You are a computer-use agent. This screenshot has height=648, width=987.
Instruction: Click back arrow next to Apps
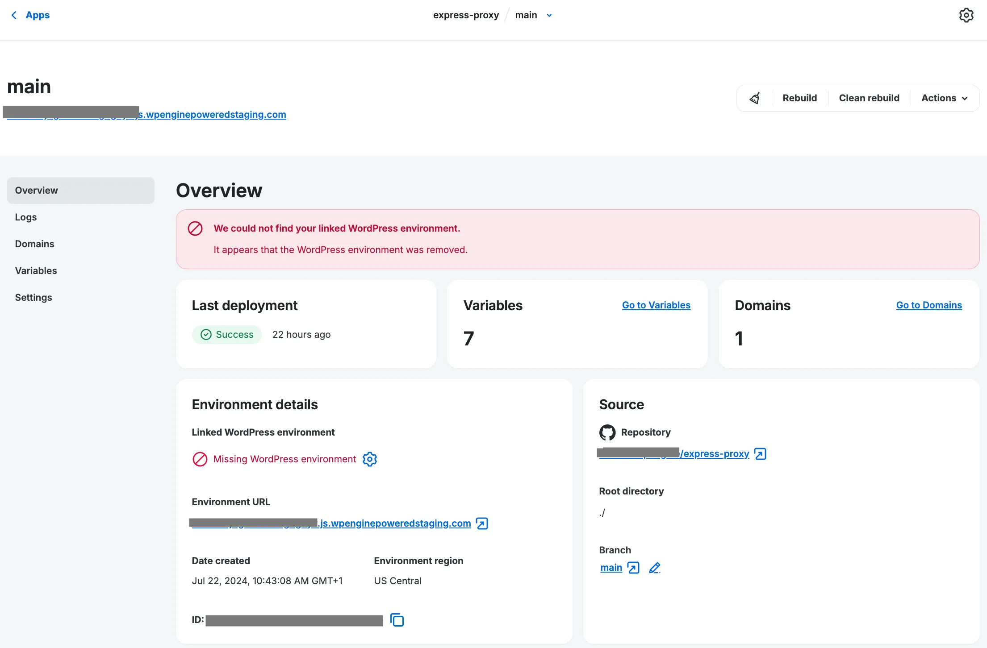13,15
